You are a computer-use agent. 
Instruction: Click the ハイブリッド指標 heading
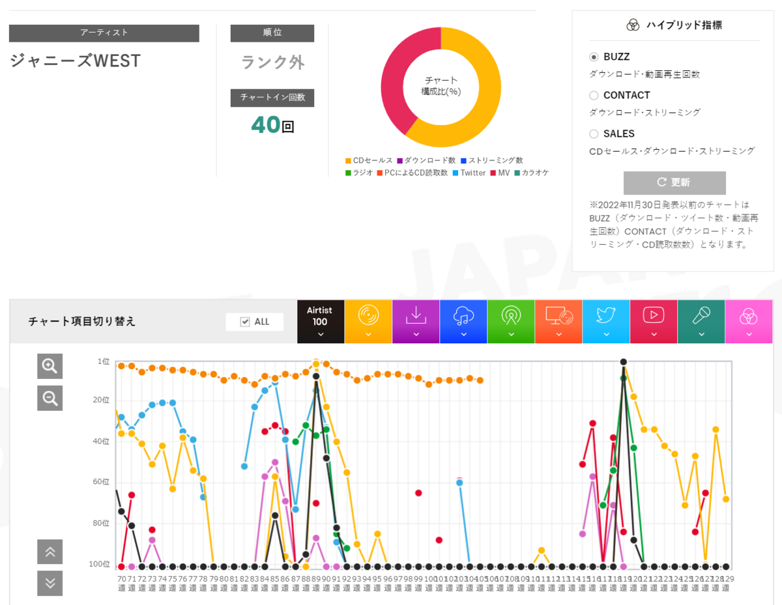(684, 25)
